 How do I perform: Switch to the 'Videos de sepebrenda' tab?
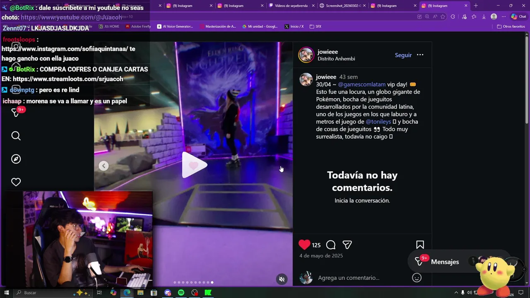click(291, 6)
